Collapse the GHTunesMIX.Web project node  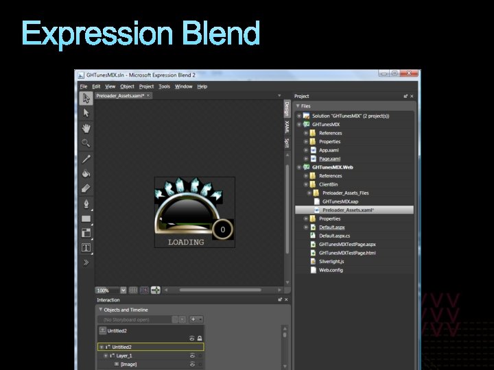pos(299,167)
